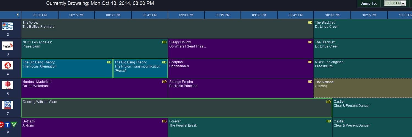Open Dancing With the Stars listing
Viewport: 412px width, 137px height.
pos(177,108)
